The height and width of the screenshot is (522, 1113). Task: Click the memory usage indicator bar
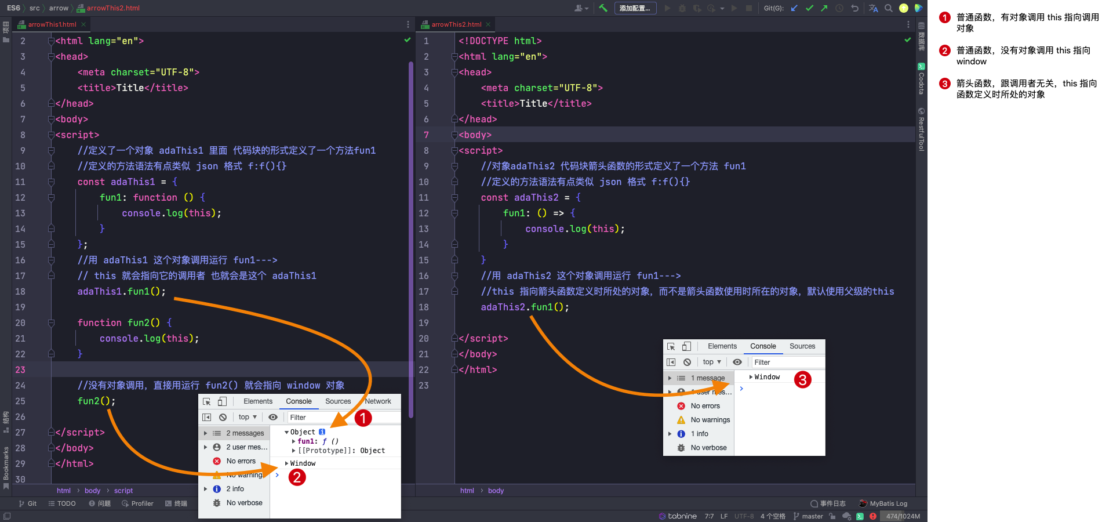pos(903,516)
